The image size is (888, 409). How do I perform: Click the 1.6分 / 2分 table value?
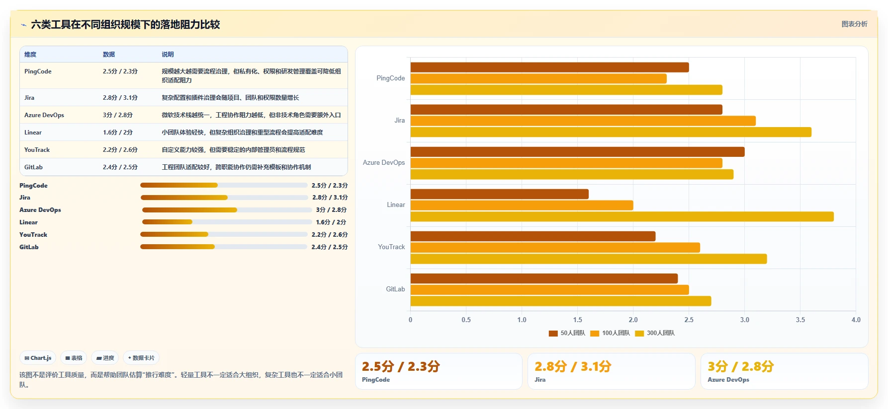pos(118,133)
